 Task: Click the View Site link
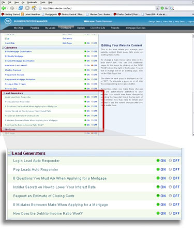pyautogui.click(x=168, y=22)
